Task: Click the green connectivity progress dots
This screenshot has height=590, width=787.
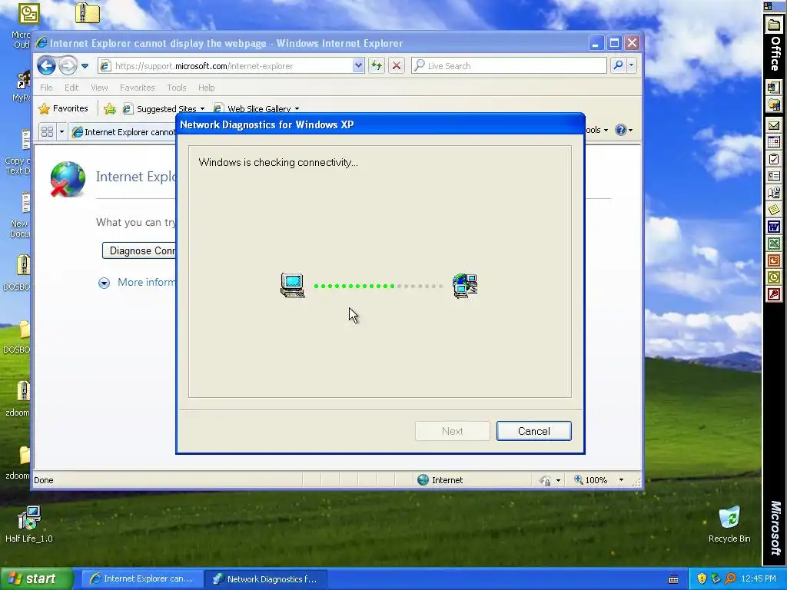Action: (x=354, y=286)
